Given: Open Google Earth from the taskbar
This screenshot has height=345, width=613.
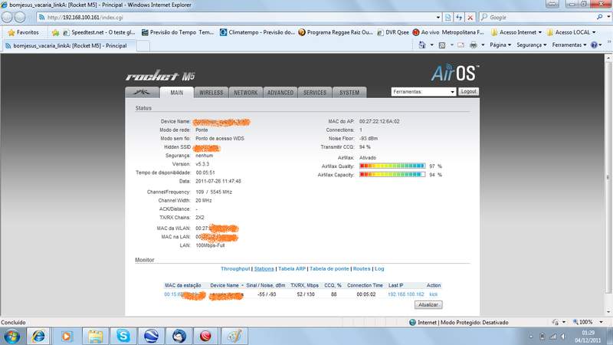Looking at the screenshot, I should click(151, 337).
